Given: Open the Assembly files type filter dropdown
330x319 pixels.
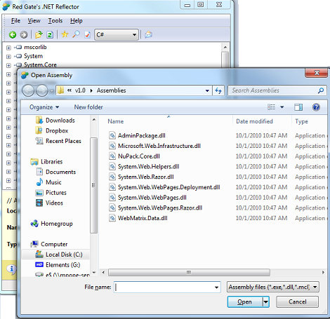Looking at the screenshot, I should point(272,287).
